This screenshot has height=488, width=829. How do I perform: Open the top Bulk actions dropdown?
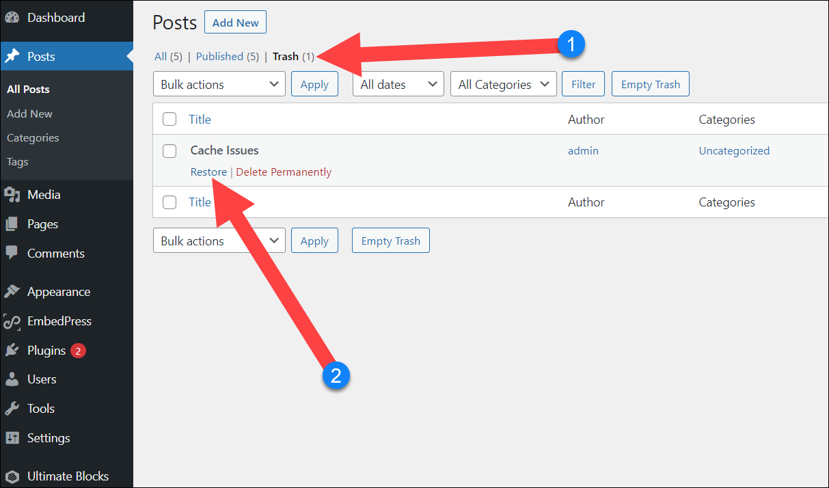pos(219,85)
